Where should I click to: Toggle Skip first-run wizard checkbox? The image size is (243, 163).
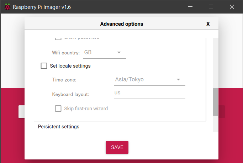coord(58,109)
